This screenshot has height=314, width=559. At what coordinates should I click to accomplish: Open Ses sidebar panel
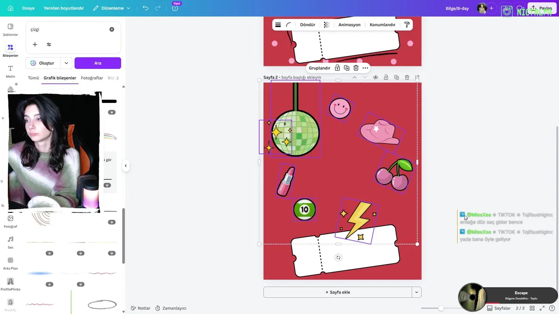click(10, 242)
